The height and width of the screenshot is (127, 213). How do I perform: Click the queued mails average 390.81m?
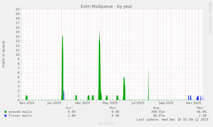pos(158,112)
